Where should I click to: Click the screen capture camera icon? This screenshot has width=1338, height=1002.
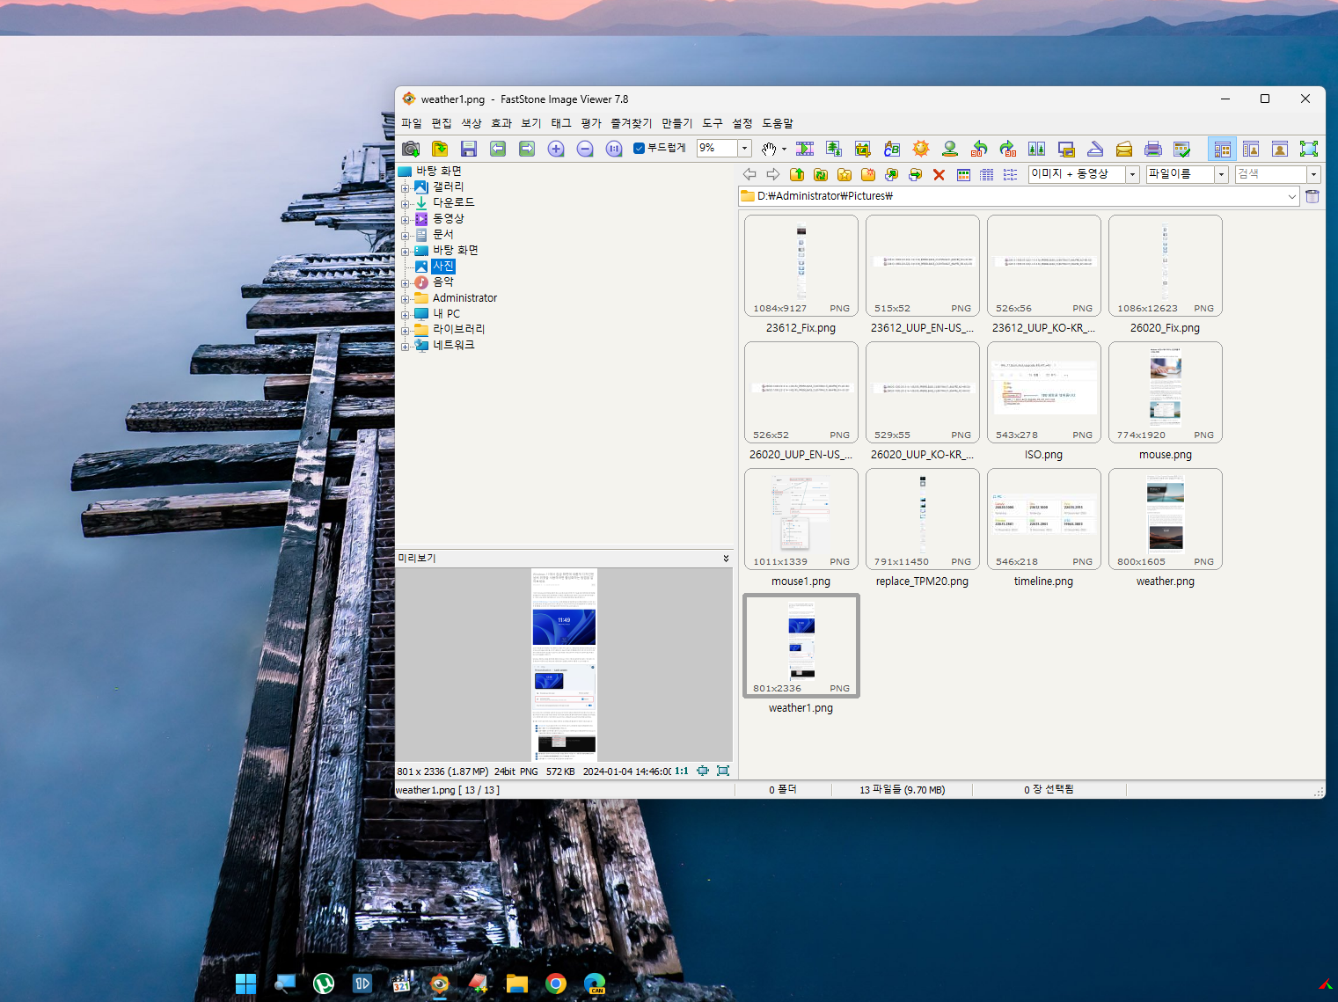pyautogui.click(x=411, y=149)
